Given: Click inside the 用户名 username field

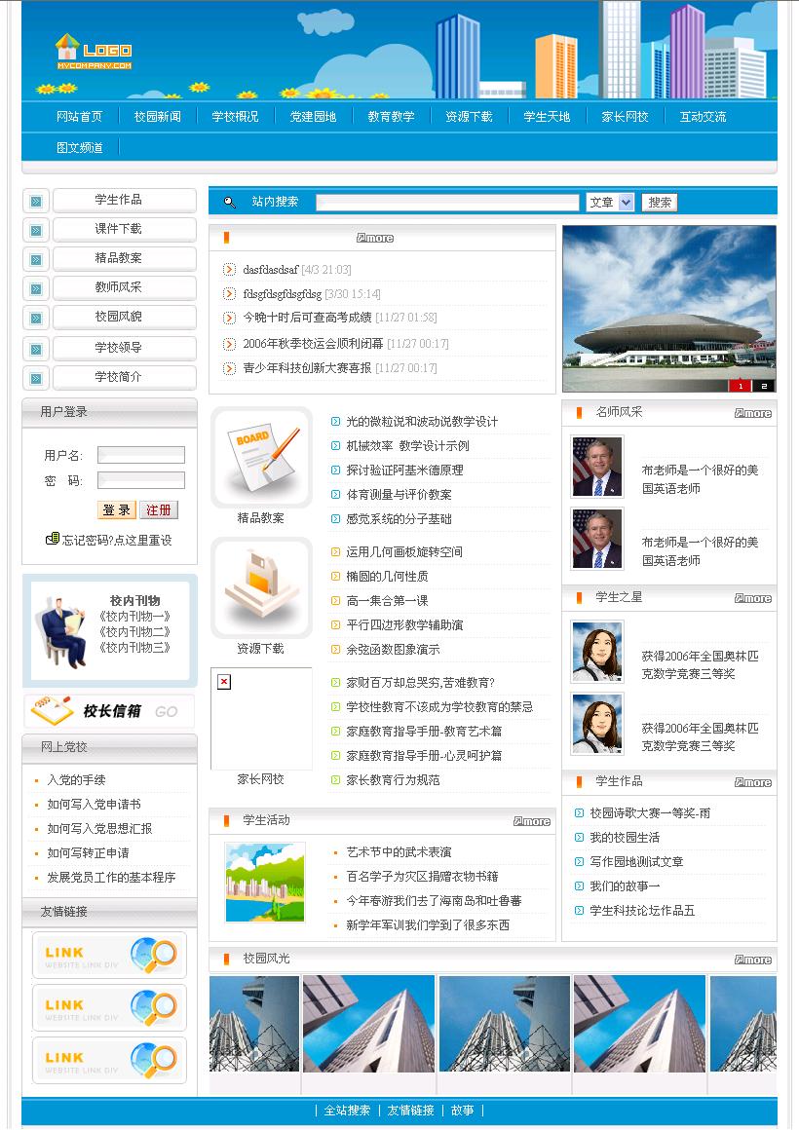Looking at the screenshot, I should [140, 454].
